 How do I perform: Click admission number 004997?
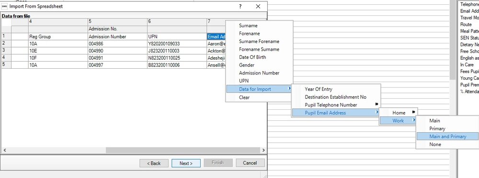[118, 65]
